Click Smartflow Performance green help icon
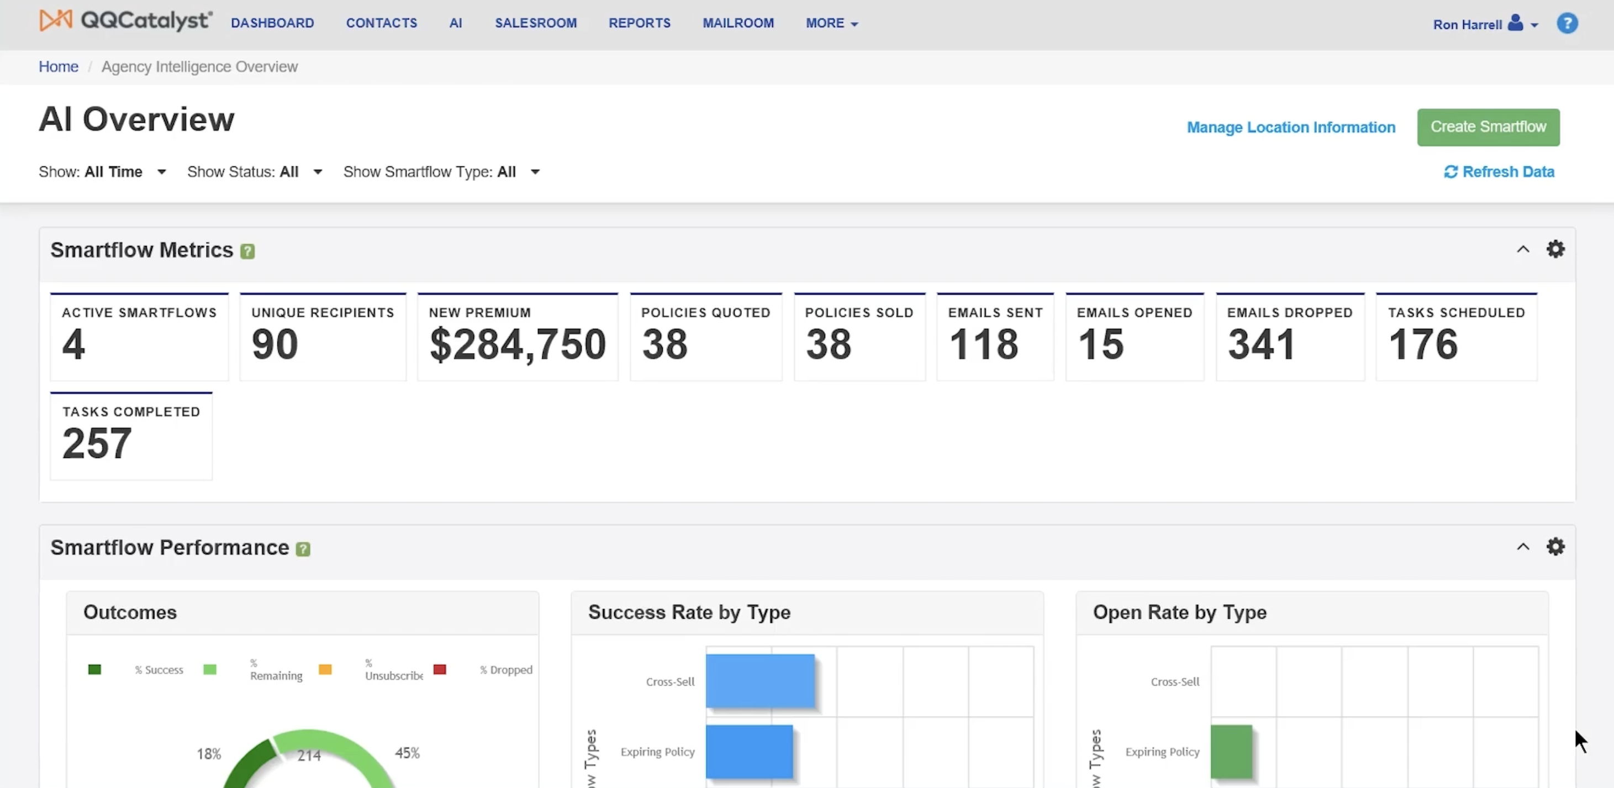This screenshot has width=1614, height=788. [303, 549]
